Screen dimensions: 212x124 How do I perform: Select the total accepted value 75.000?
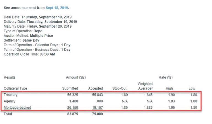point(97,114)
